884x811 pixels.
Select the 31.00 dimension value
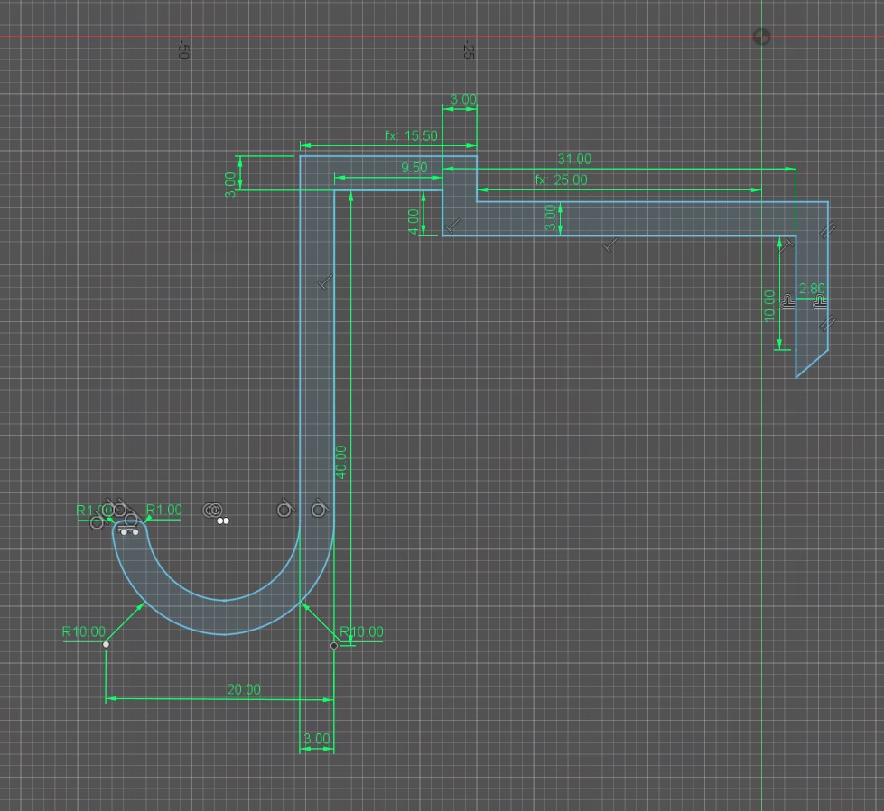coord(574,160)
